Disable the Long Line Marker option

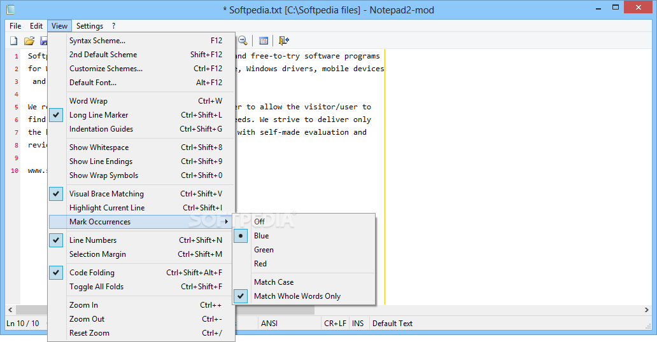pos(141,114)
